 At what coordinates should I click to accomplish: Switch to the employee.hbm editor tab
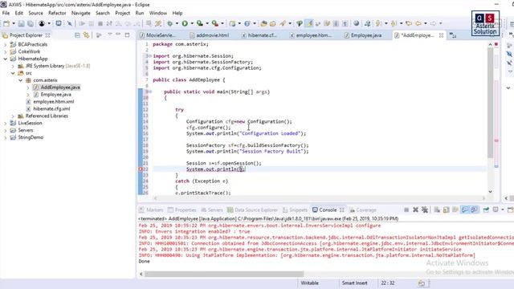[311, 35]
